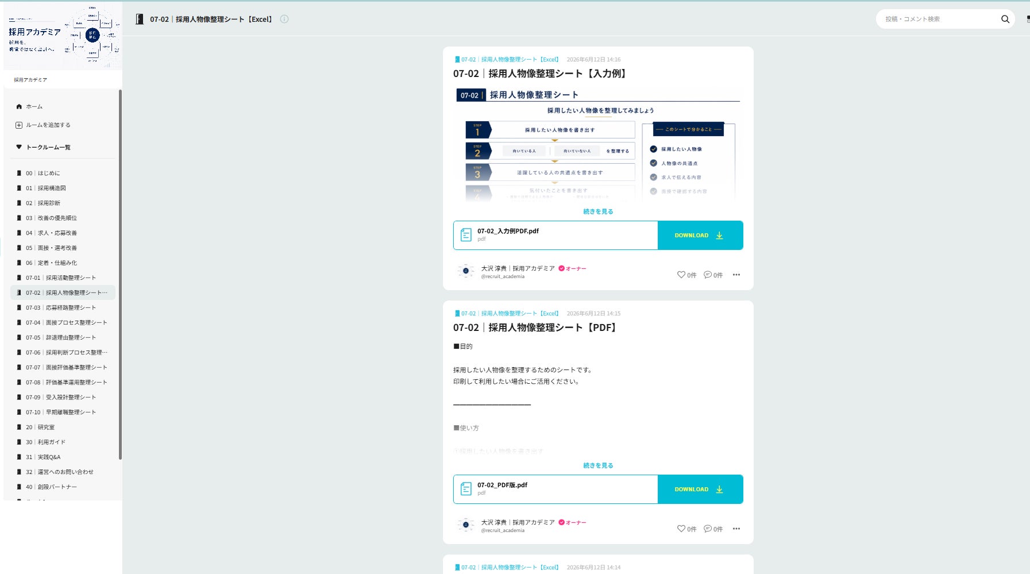The height and width of the screenshot is (574, 1030).
Task: Click the 投稿・コメント検索 search field
Action: (x=940, y=19)
